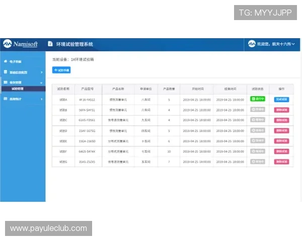The width and height of the screenshot is (302, 241).
Task: Click the 业务管理 sidebar icon
Action: pos(5,82)
